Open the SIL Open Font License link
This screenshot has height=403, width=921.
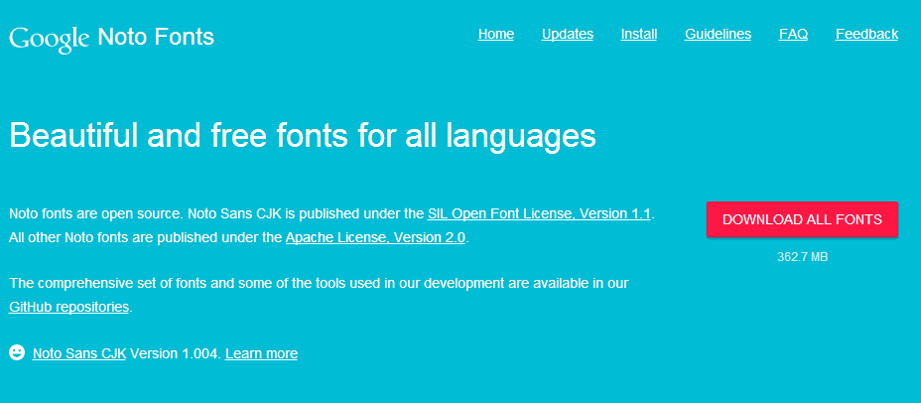pyautogui.click(x=539, y=213)
